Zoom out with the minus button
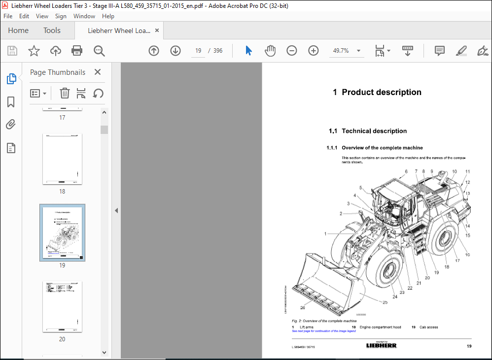The width and height of the screenshot is (492, 360). [291, 51]
